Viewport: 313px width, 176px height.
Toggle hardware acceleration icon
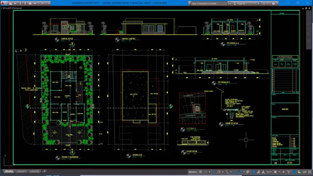click(x=294, y=172)
